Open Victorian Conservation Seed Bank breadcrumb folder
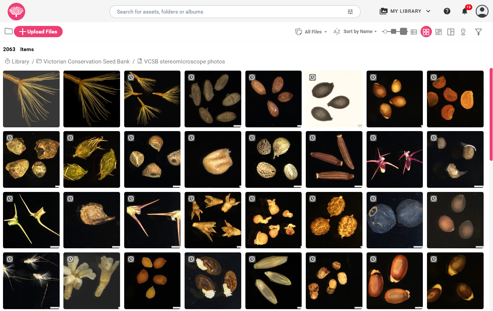This screenshot has width=493, height=311. tap(86, 62)
